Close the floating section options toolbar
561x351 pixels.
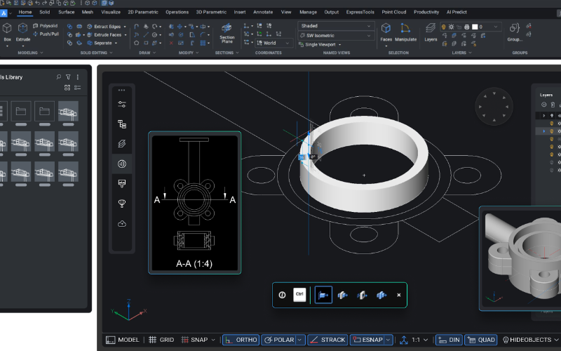pyautogui.click(x=399, y=295)
